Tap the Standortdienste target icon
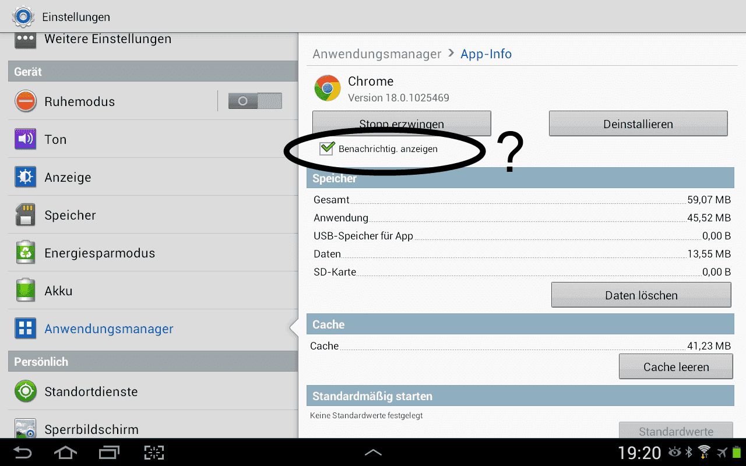This screenshot has width=746, height=466. 26,391
